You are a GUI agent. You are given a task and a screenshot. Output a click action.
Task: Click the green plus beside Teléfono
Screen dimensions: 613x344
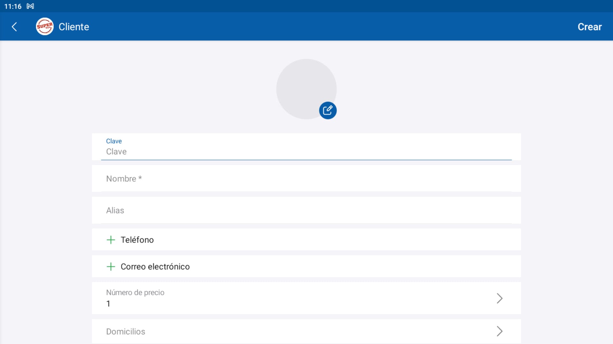point(111,240)
